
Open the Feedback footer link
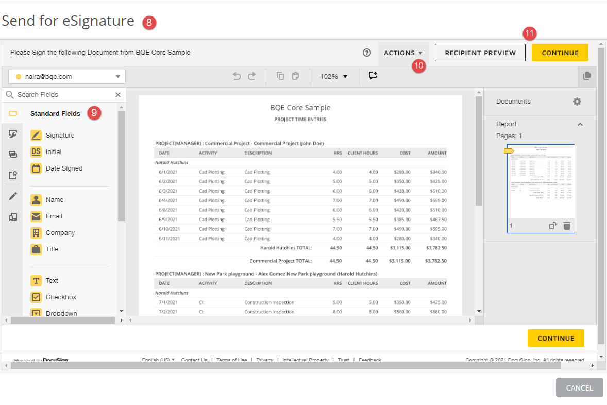[369, 360]
